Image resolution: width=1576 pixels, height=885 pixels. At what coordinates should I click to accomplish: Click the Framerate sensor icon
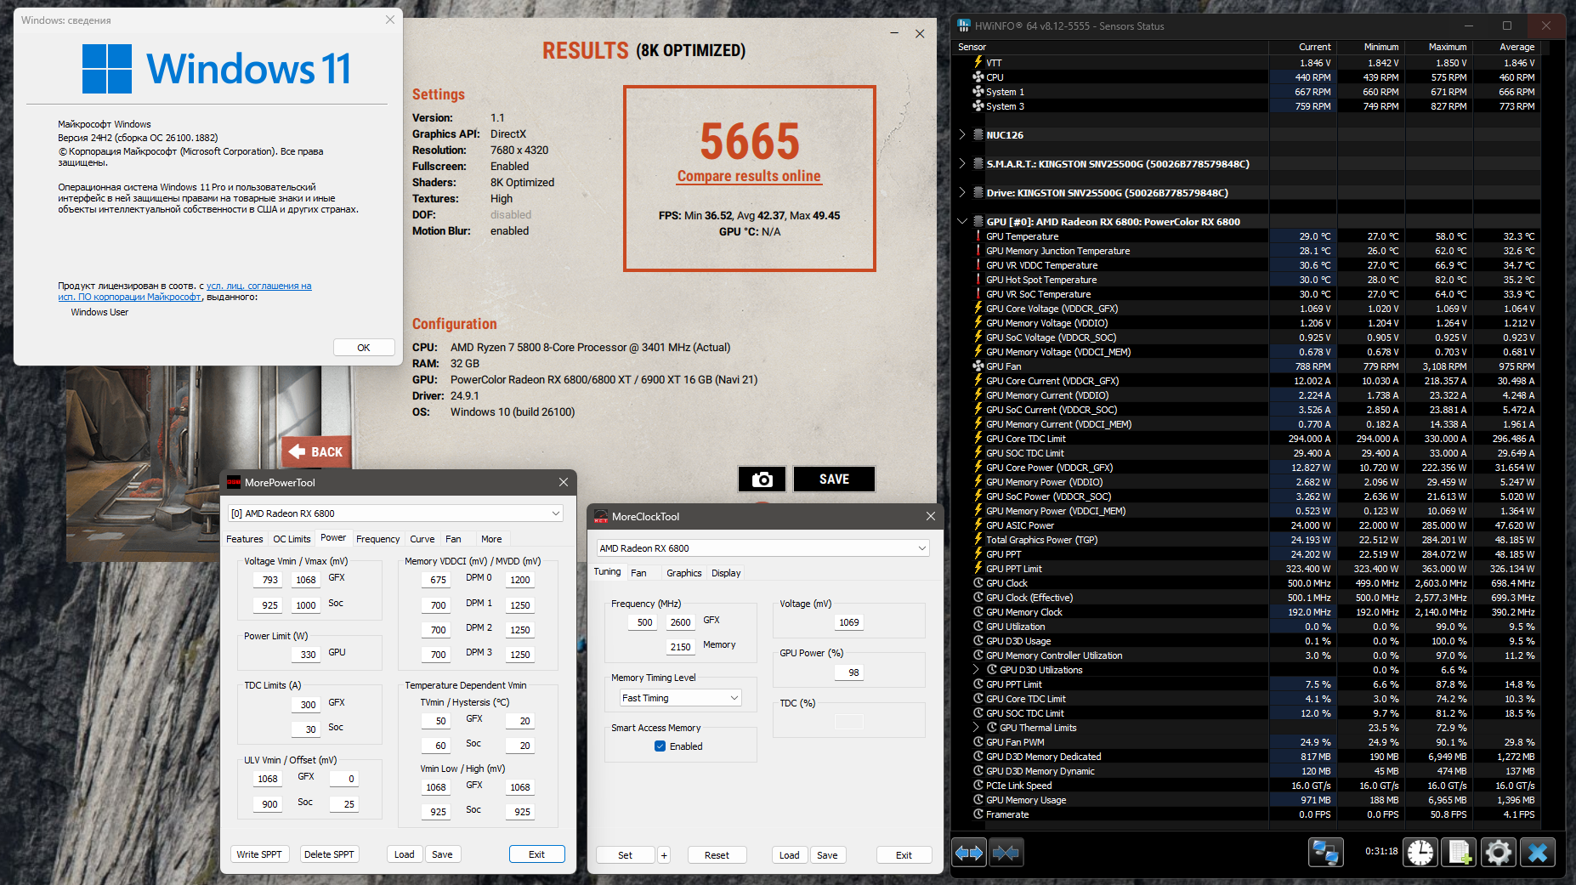coord(978,814)
